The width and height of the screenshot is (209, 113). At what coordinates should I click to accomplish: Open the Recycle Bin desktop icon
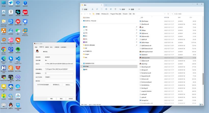pyautogui.click(x=4, y=12)
